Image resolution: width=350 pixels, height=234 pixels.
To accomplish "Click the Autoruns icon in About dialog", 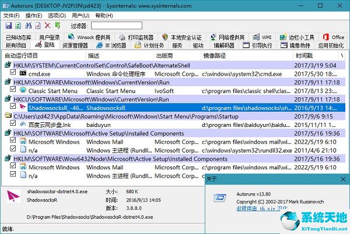I will pyautogui.click(x=220, y=198).
